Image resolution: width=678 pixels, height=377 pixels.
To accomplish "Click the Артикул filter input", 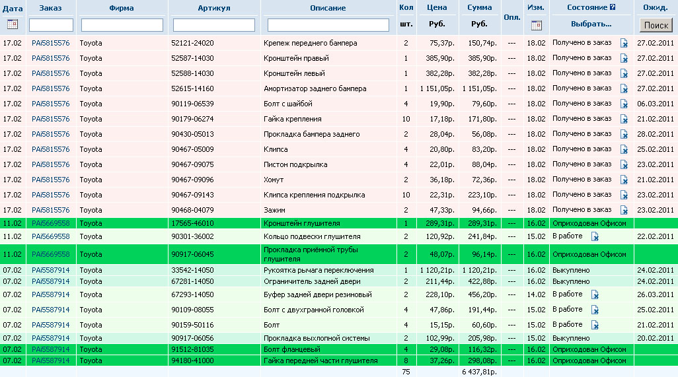I will pos(214,25).
